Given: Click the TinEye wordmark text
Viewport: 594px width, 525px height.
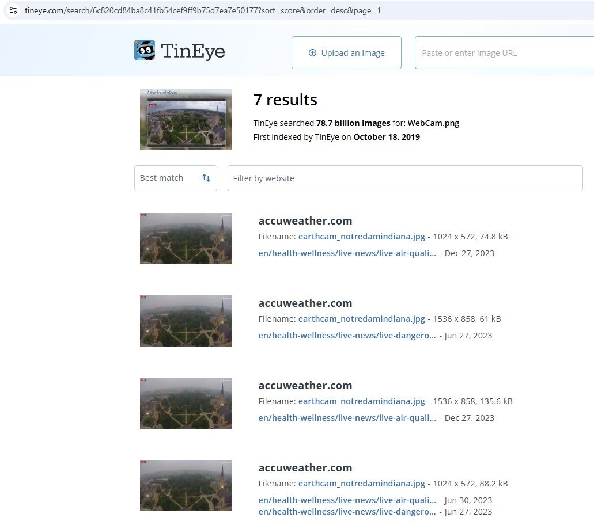Looking at the screenshot, I should point(193,52).
